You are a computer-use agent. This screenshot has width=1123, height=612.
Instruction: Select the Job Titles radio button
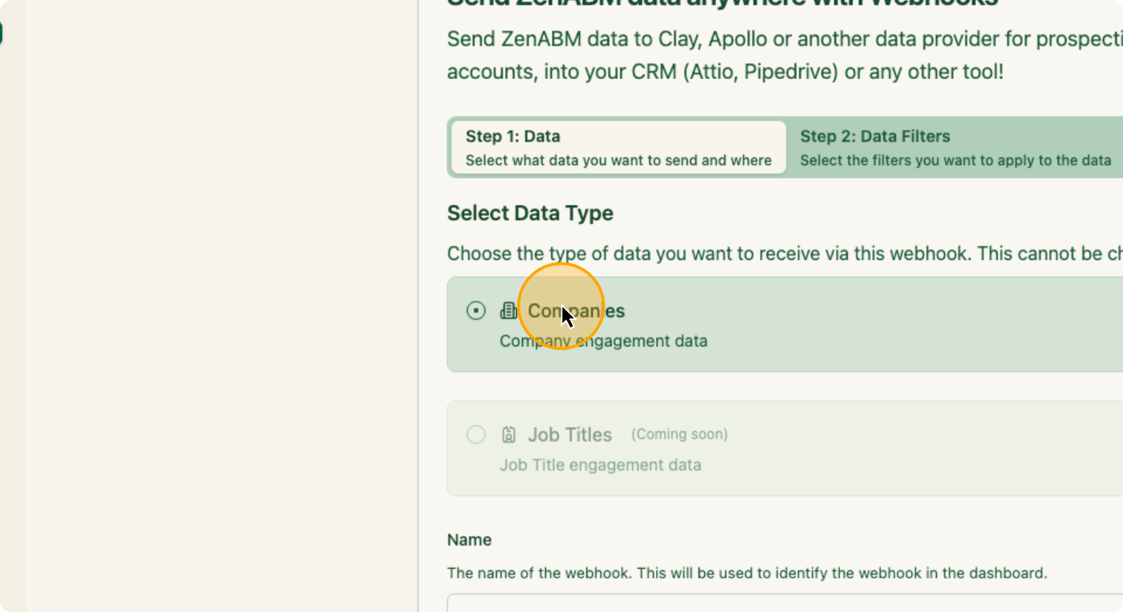[x=476, y=434]
